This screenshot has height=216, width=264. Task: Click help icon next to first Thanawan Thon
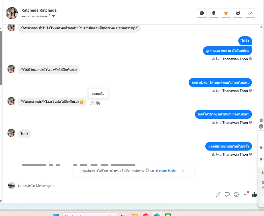tap(250, 59)
